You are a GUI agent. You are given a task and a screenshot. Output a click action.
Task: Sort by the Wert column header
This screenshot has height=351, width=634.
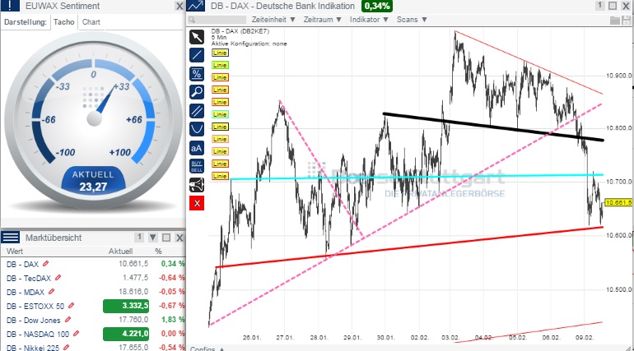pyautogui.click(x=15, y=251)
